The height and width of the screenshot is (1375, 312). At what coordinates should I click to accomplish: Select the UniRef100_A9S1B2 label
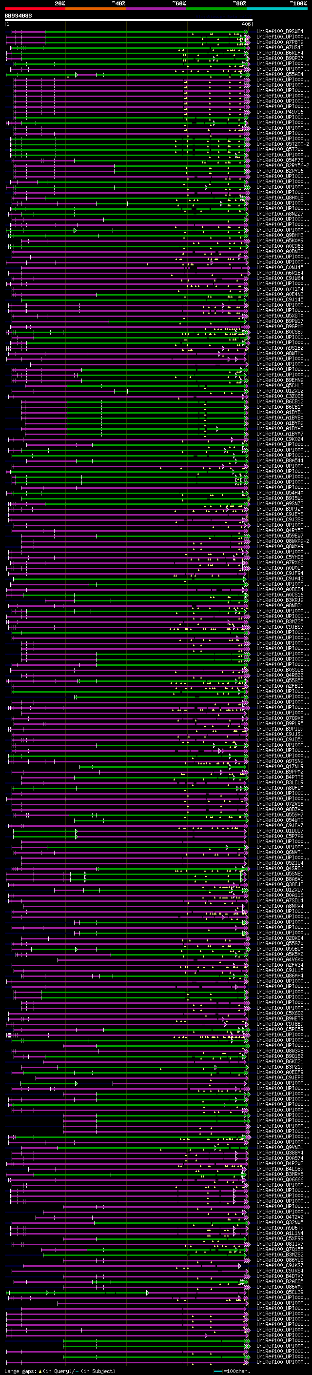280,348
